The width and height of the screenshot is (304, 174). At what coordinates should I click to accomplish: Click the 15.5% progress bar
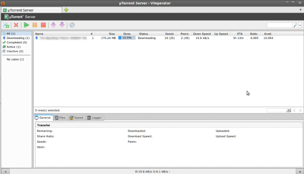[x=127, y=38]
